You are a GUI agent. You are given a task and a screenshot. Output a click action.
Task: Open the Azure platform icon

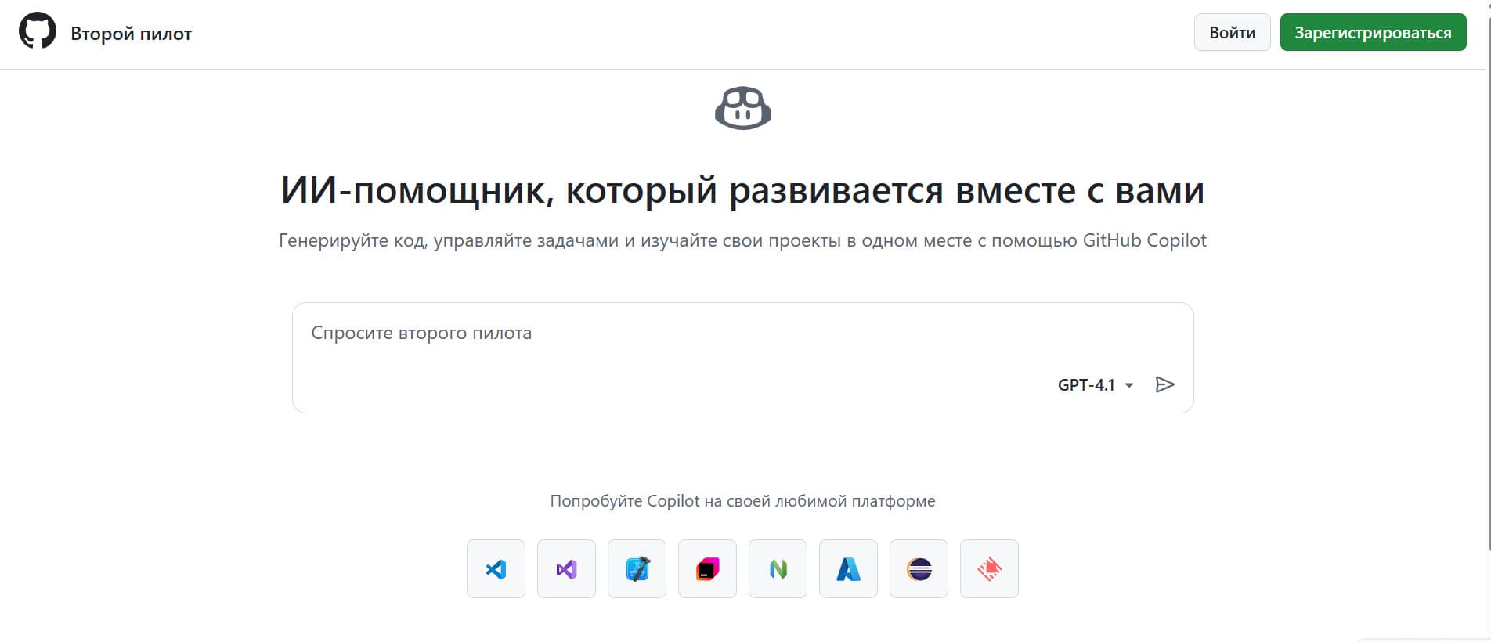pos(848,568)
